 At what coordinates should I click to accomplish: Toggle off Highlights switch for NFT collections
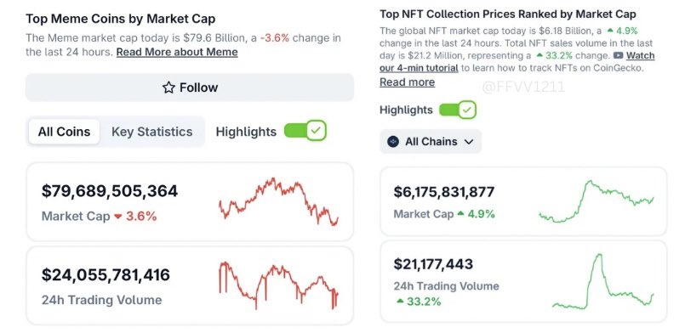[x=458, y=110]
